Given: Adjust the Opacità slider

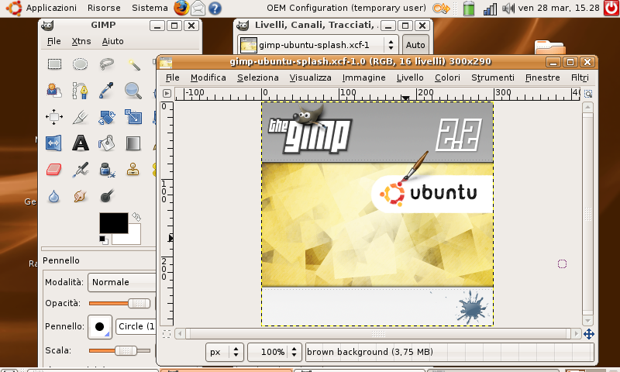Looking at the screenshot, I should 119,304.
